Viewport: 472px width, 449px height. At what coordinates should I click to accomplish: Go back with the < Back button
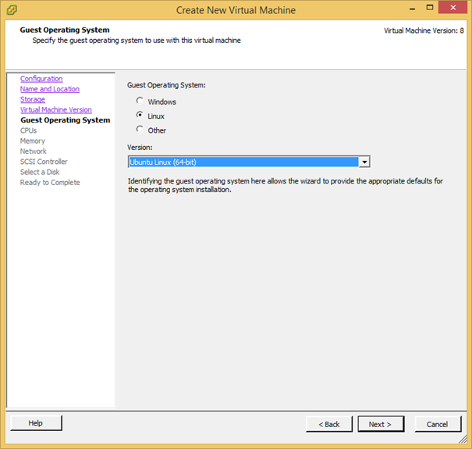(x=329, y=424)
